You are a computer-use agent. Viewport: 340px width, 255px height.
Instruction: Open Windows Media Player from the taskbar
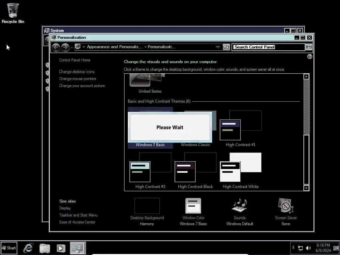tap(61, 248)
